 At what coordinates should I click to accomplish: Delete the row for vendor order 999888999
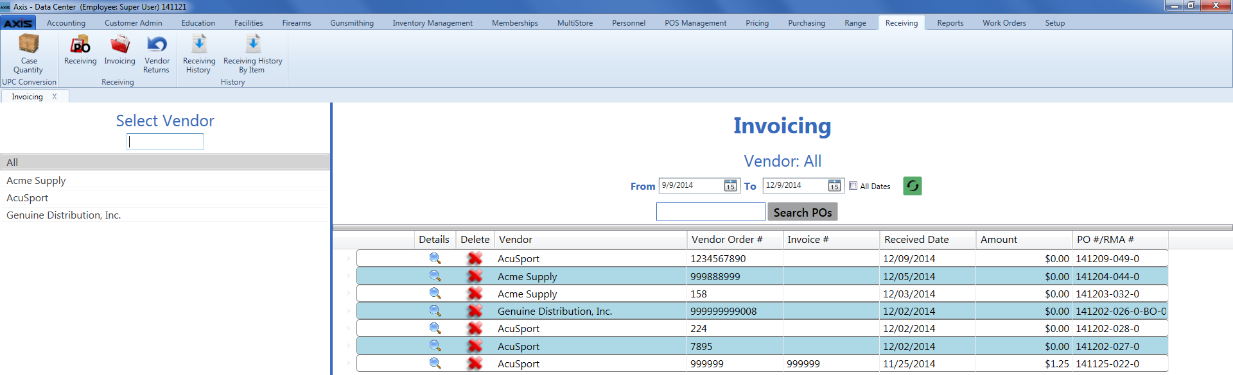(x=475, y=276)
